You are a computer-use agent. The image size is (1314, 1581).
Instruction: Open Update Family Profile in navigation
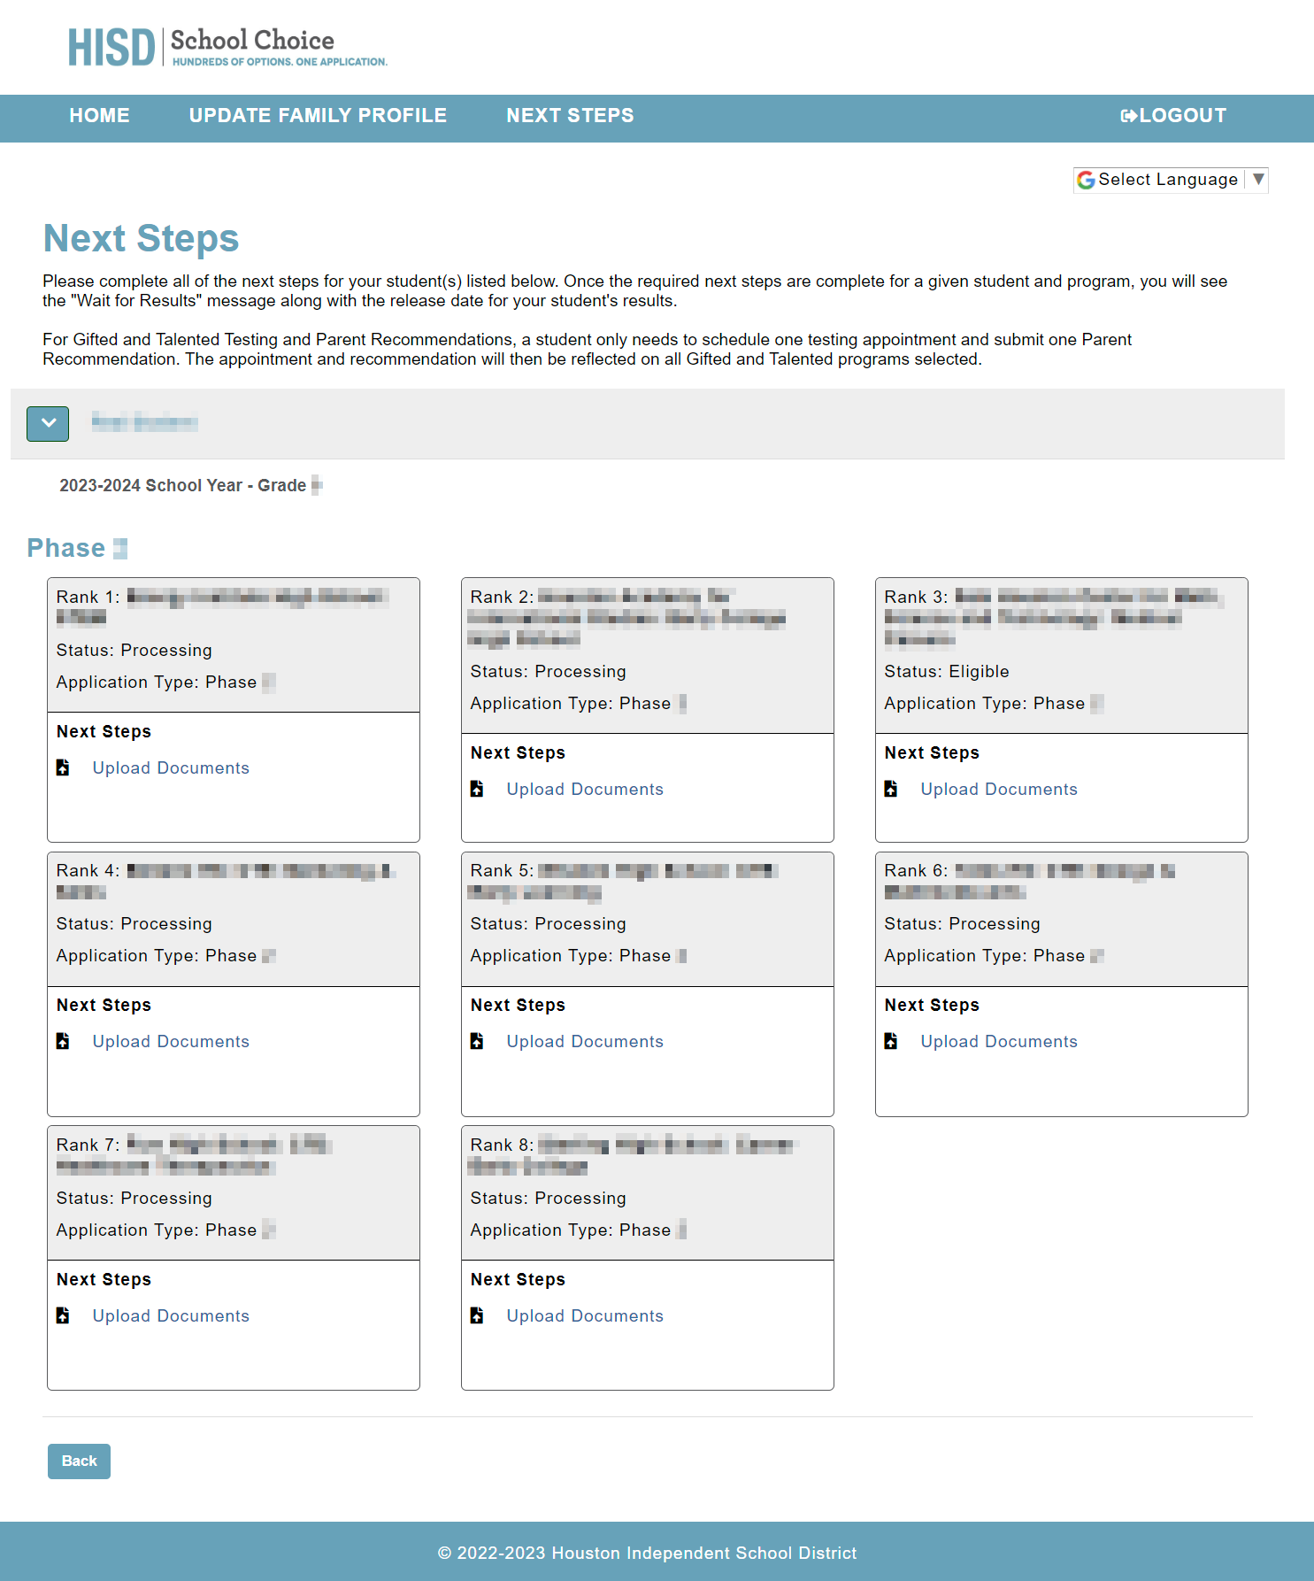318,116
